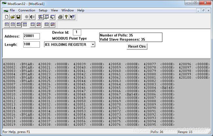213x136 pixels.
Task: Click register 420058 entry
Action: (x=124, y=64)
